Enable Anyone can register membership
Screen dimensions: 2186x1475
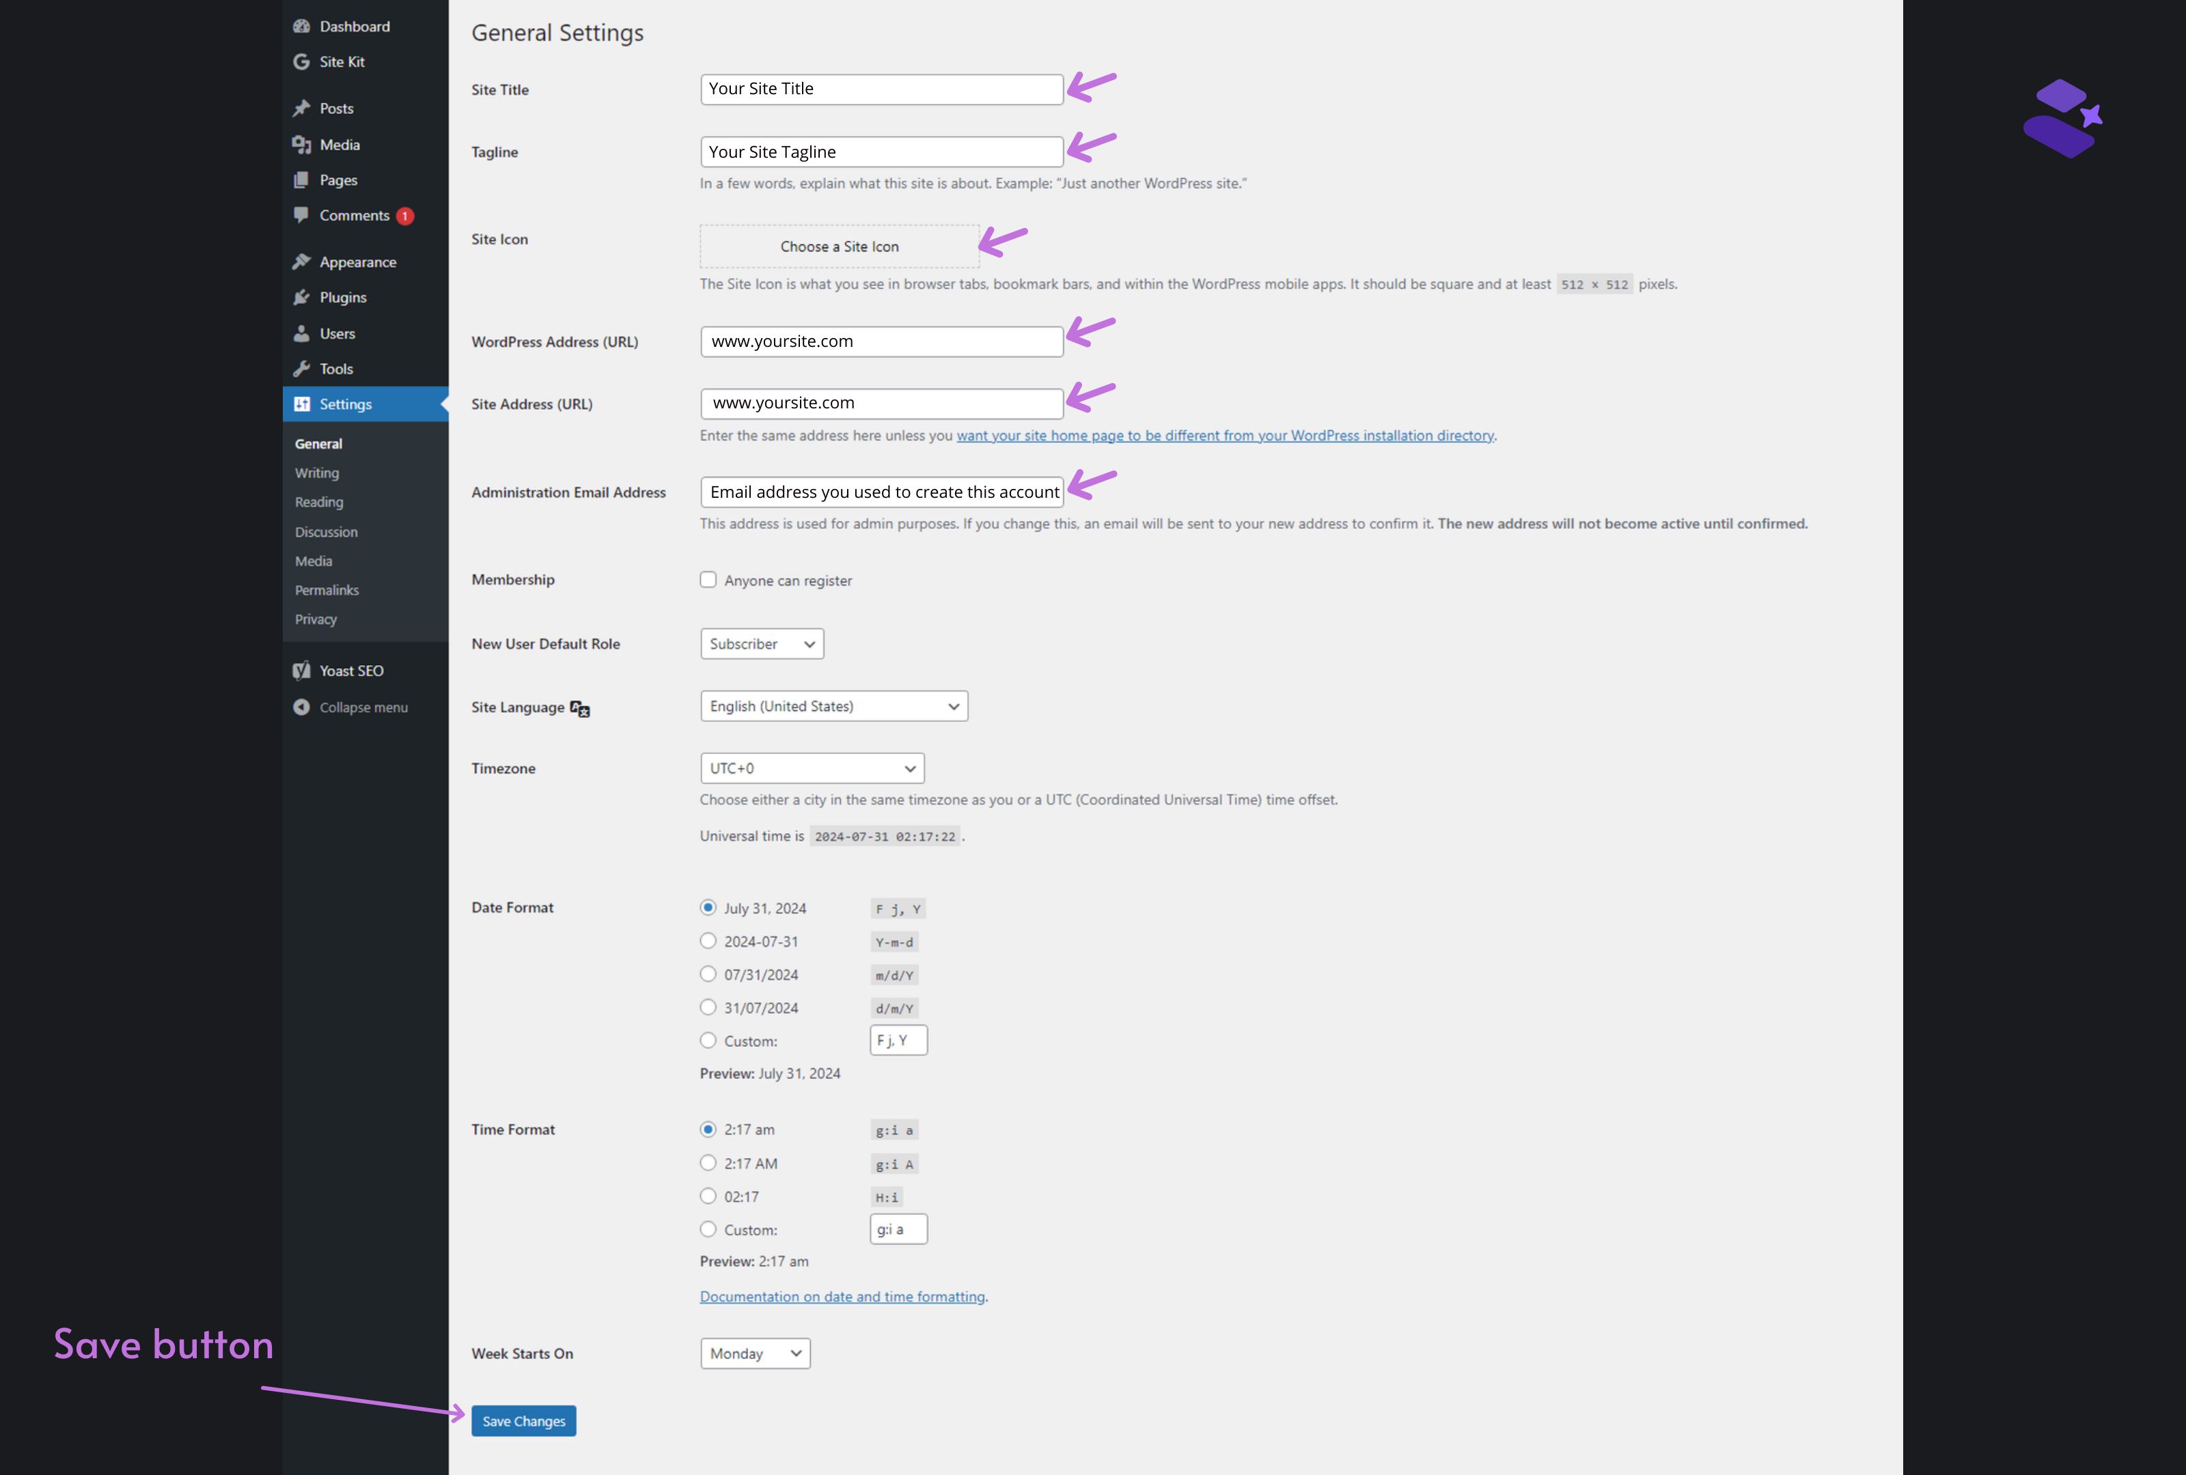click(x=706, y=580)
